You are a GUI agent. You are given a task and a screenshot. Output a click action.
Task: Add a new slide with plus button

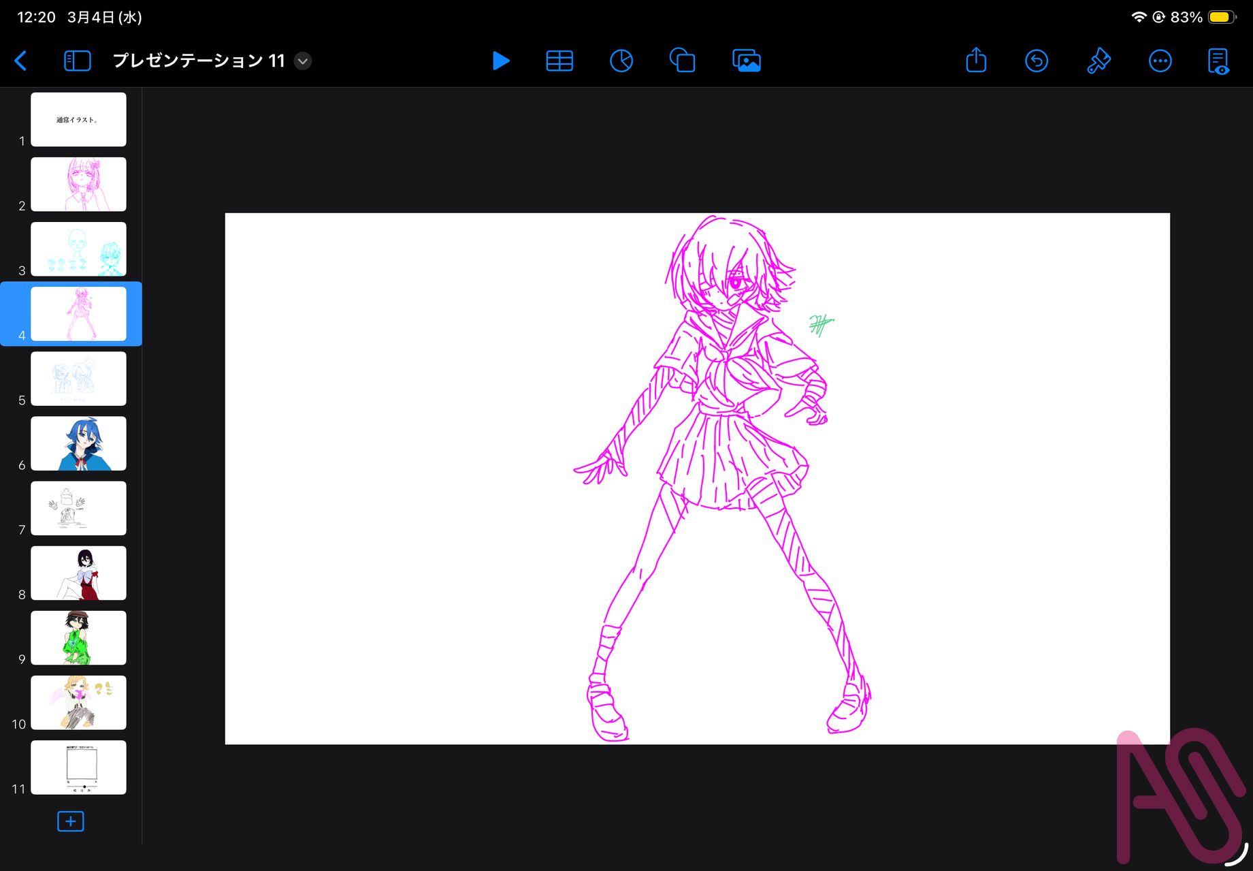point(71,821)
